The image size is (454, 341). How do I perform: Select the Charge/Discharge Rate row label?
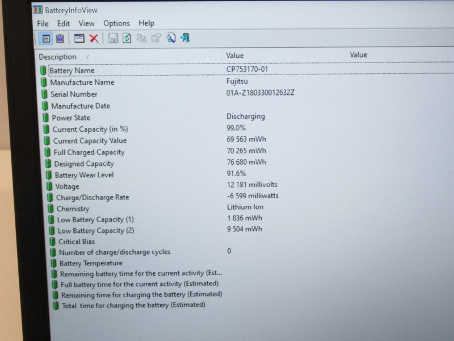point(93,197)
